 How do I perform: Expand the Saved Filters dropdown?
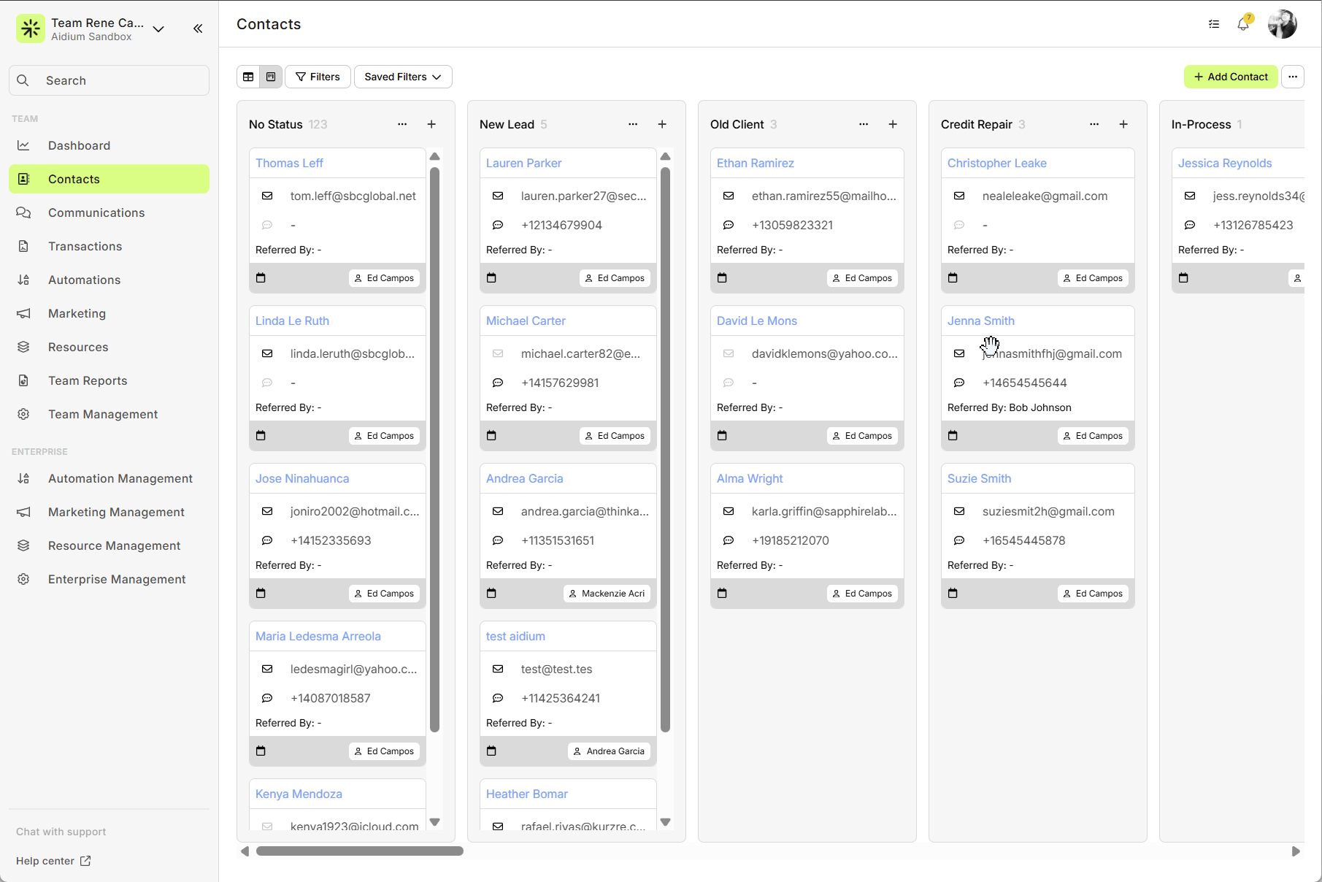[x=403, y=77]
